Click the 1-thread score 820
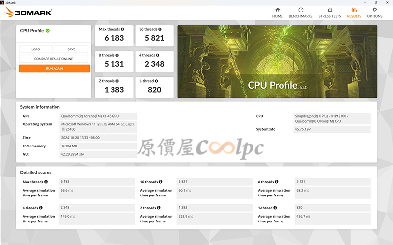This screenshot has height=245, width=393. click(154, 90)
